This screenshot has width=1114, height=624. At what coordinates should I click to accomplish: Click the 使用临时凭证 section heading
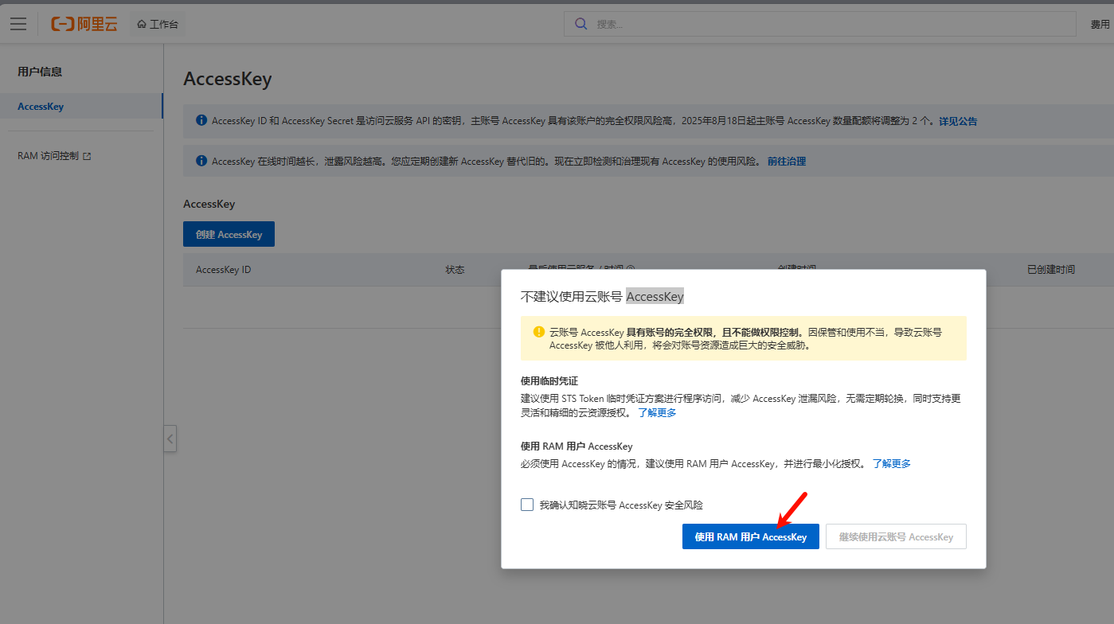click(549, 381)
